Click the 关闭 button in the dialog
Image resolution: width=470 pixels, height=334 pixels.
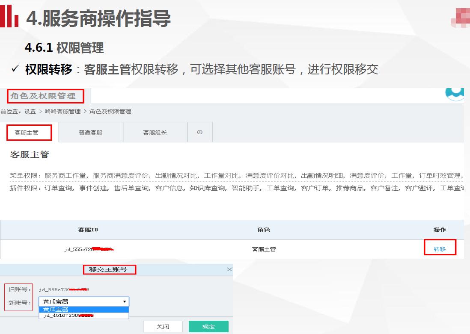[163, 326]
